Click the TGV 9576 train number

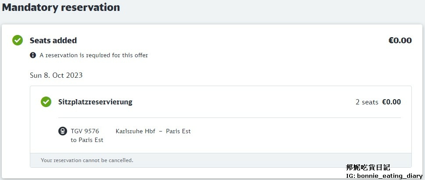[x=85, y=131]
